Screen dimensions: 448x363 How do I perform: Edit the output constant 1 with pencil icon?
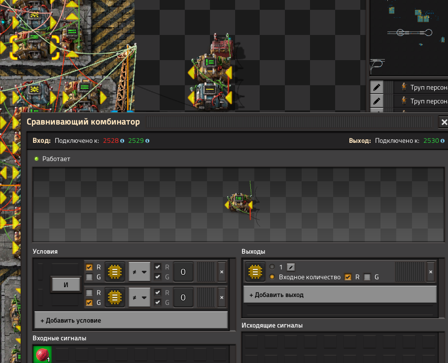[x=291, y=267]
